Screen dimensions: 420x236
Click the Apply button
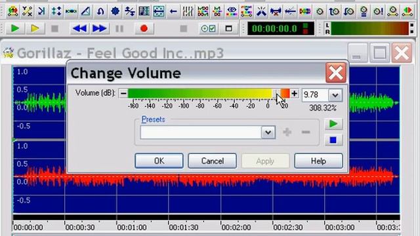(x=265, y=161)
